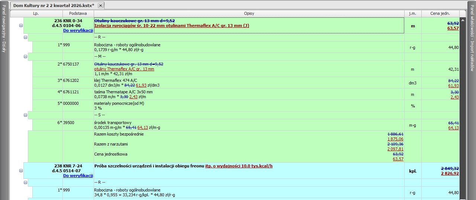Switch to Dom Kultury nr 2 2 kwartał 2026.kstx tab
This screenshot has width=476, height=200.
[54, 5]
